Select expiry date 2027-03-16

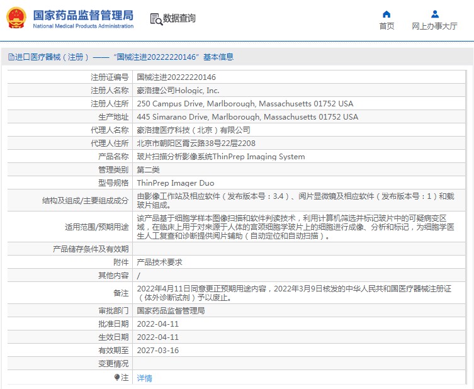tap(158, 351)
